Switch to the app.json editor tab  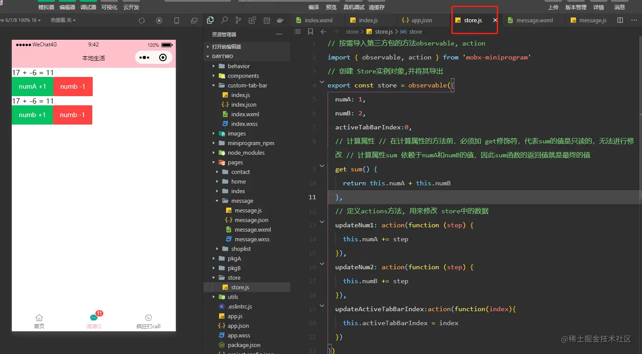click(x=422, y=20)
